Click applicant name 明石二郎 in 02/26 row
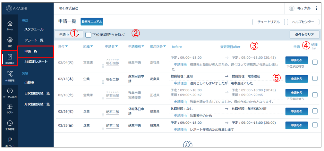324x151 pixels. pyautogui.click(x=112, y=112)
